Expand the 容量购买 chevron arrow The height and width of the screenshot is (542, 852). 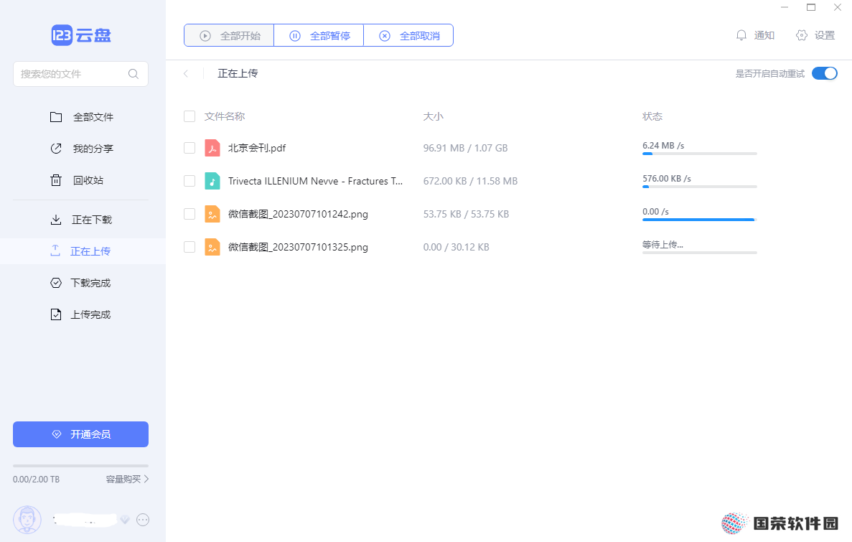point(146,479)
